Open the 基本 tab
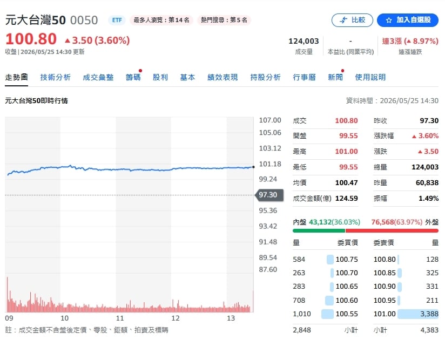Screen dimensions: 445x347 (x=187, y=77)
